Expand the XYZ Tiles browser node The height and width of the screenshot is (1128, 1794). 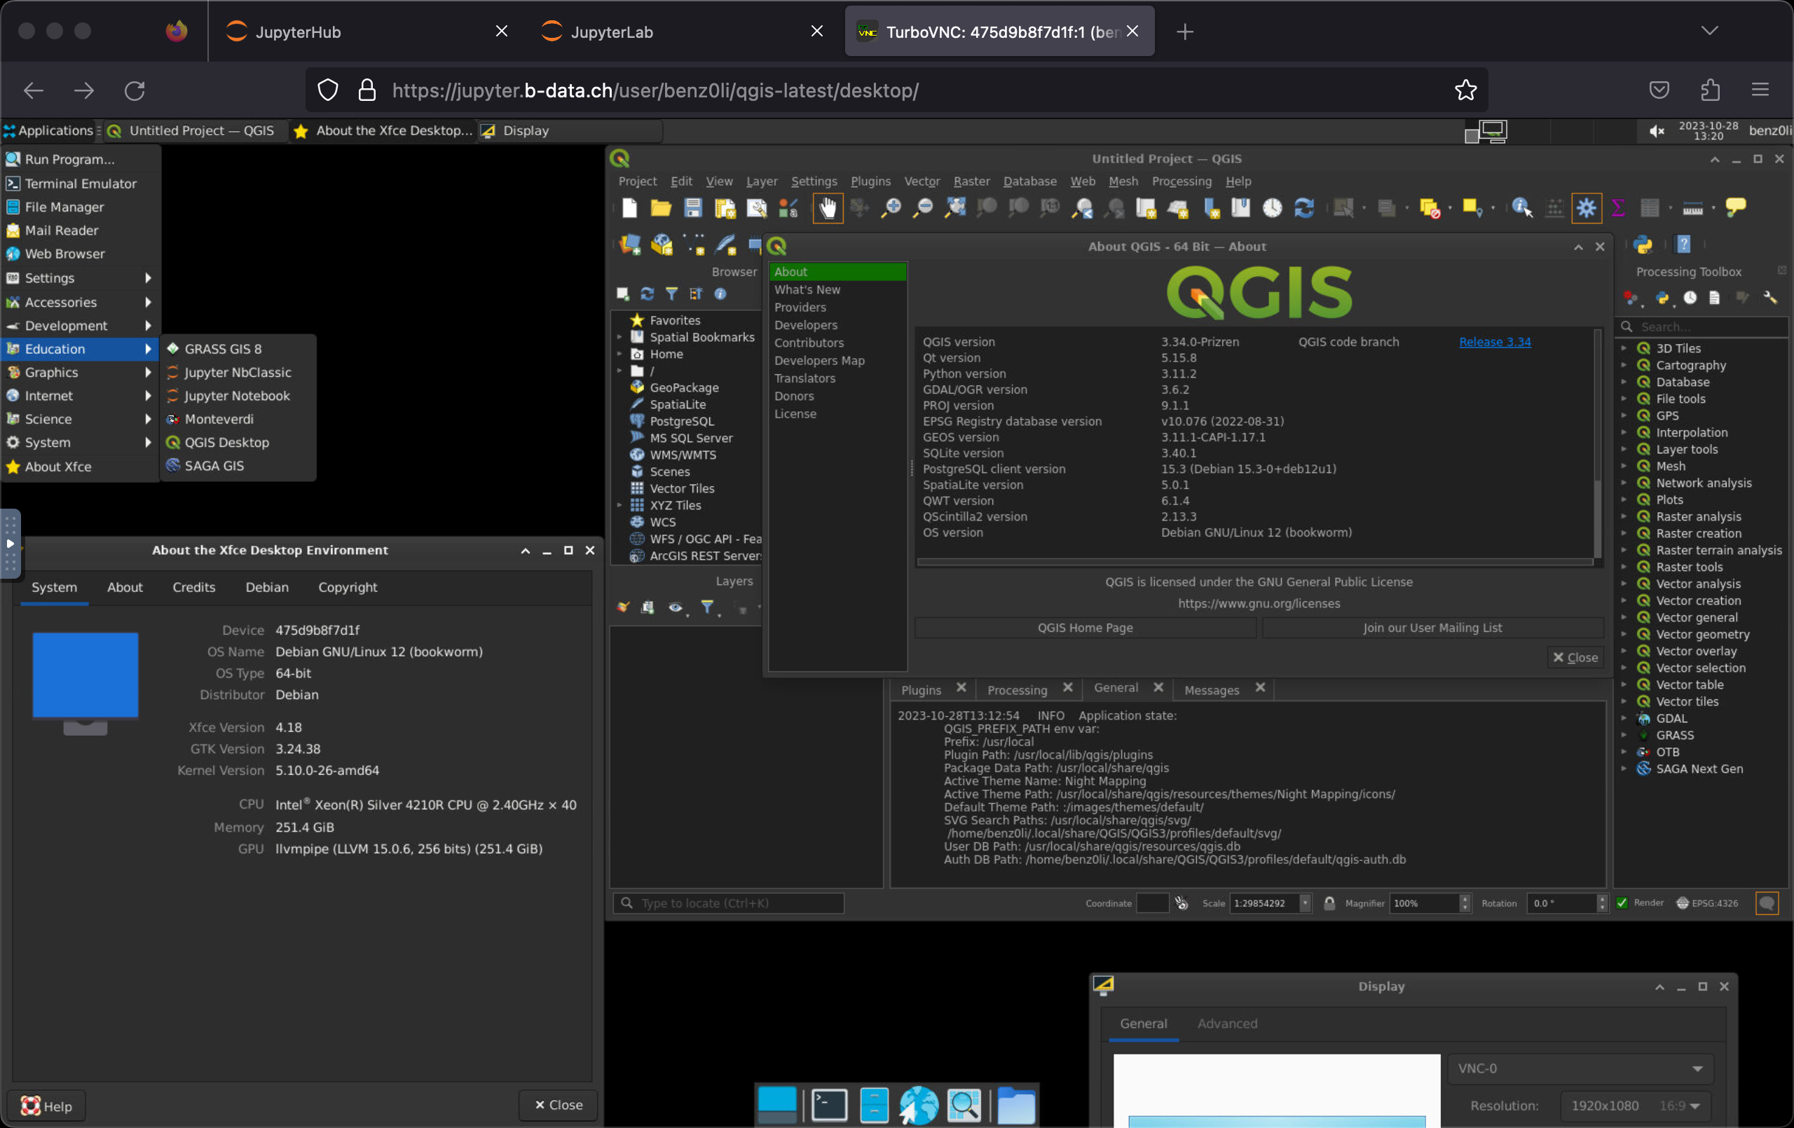619,505
